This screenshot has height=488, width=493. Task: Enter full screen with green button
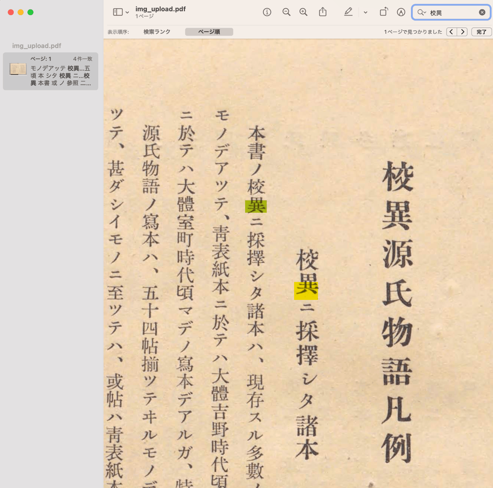pyautogui.click(x=31, y=12)
